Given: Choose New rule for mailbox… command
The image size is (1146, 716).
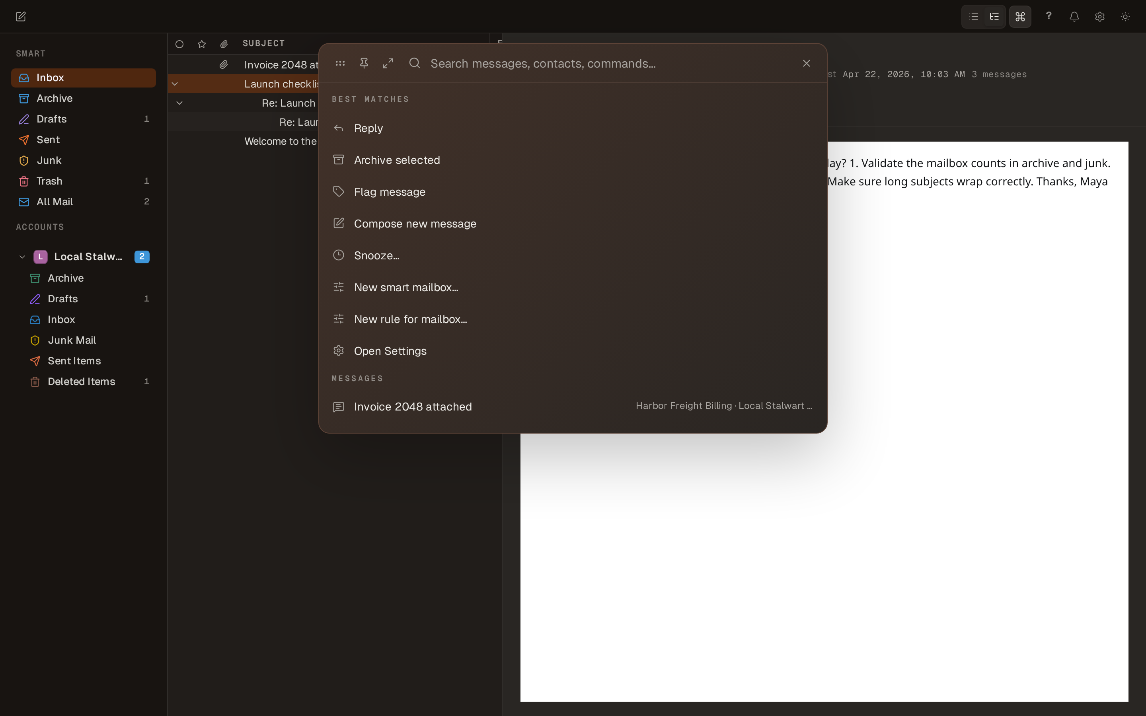Looking at the screenshot, I should [573, 319].
